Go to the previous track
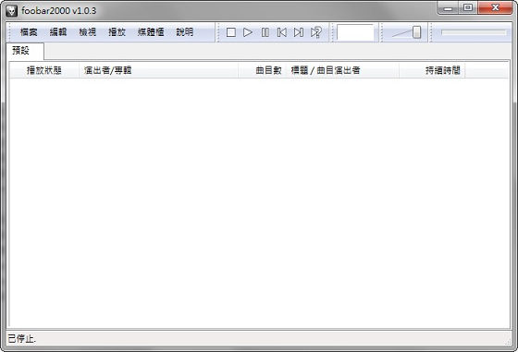518x352 pixels. pos(282,32)
